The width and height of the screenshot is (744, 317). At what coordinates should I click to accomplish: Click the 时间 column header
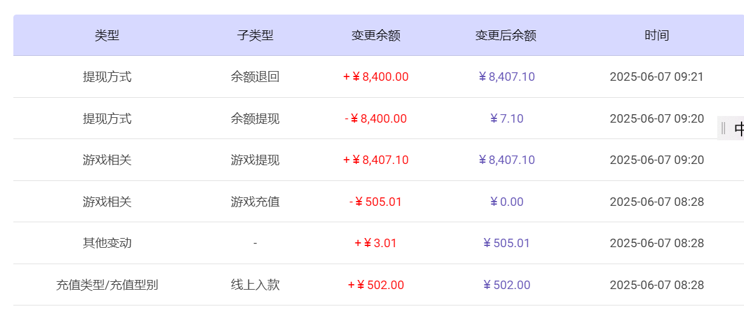click(x=657, y=35)
